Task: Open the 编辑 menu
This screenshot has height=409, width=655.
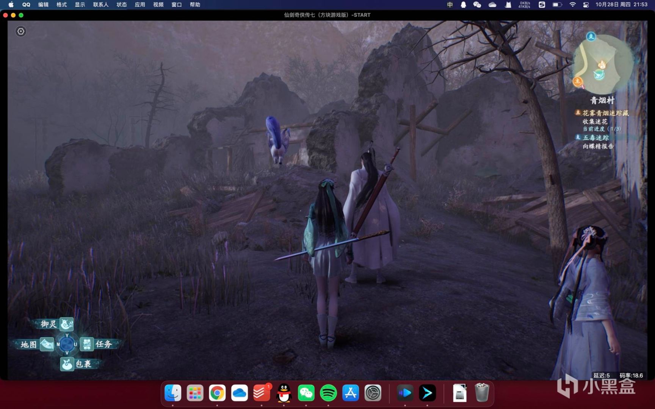Action: pos(44,5)
